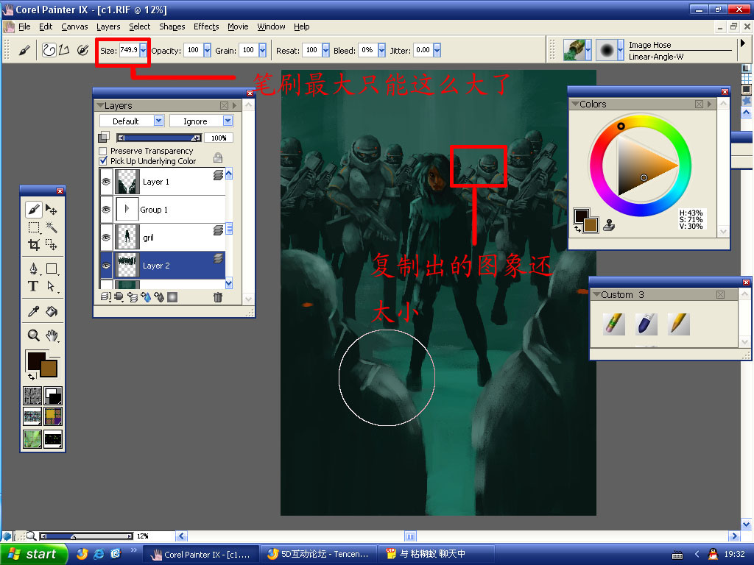Collapse the Colors panel with its triangle
This screenshot has width=754, height=565.
574,104
